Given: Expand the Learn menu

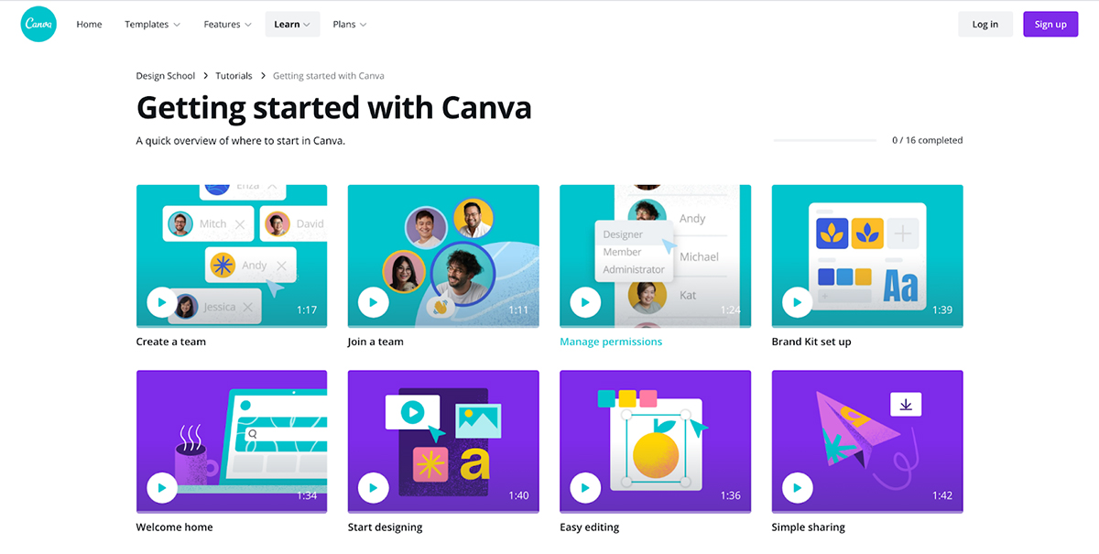Looking at the screenshot, I should 292,25.
